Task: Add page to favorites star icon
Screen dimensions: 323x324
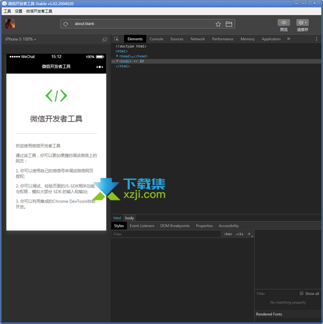Action: pos(218,24)
